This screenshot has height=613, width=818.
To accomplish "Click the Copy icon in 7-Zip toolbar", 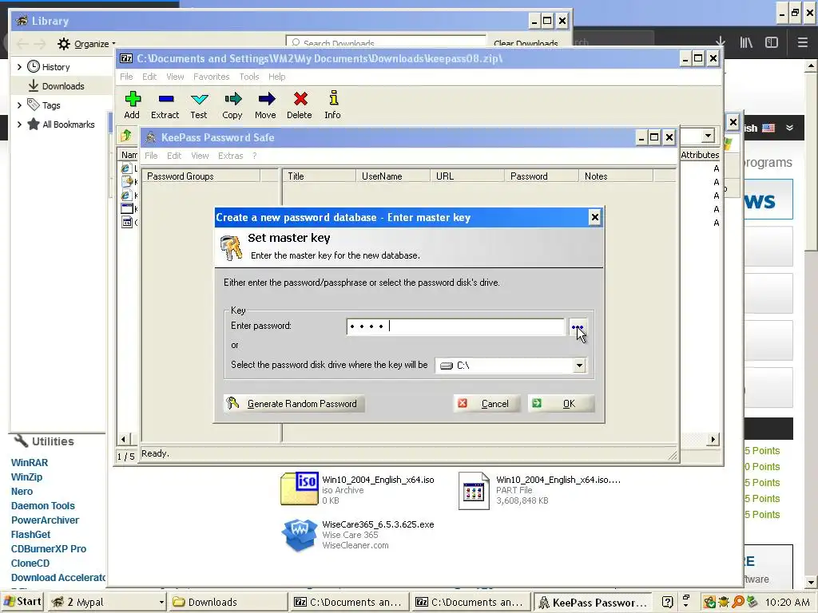I will [232, 99].
